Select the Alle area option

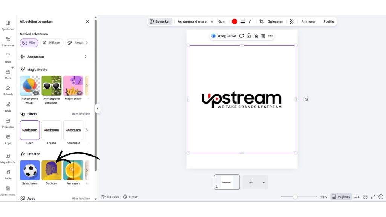click(29, 43)
